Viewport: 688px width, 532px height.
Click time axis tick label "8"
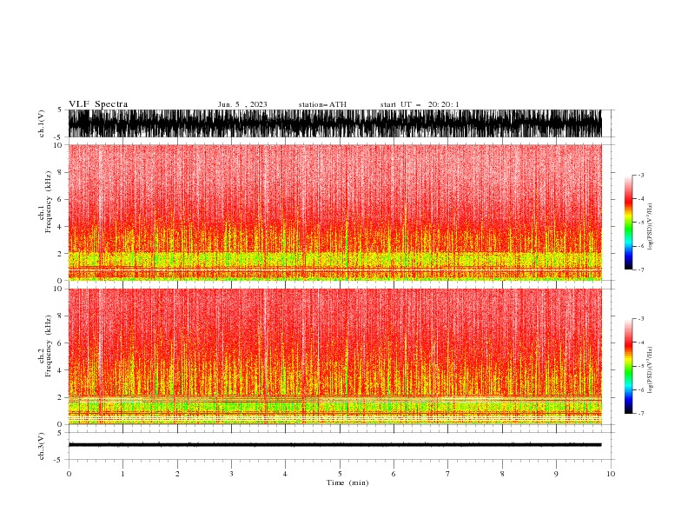(502, 474)
